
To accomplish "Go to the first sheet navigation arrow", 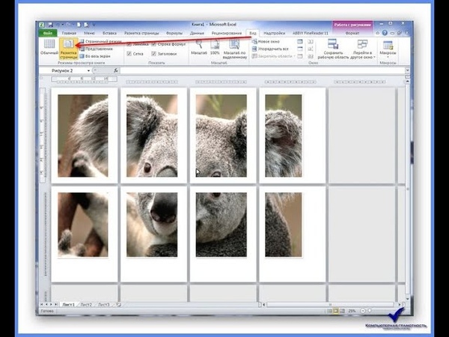I will tap(42, 304).
